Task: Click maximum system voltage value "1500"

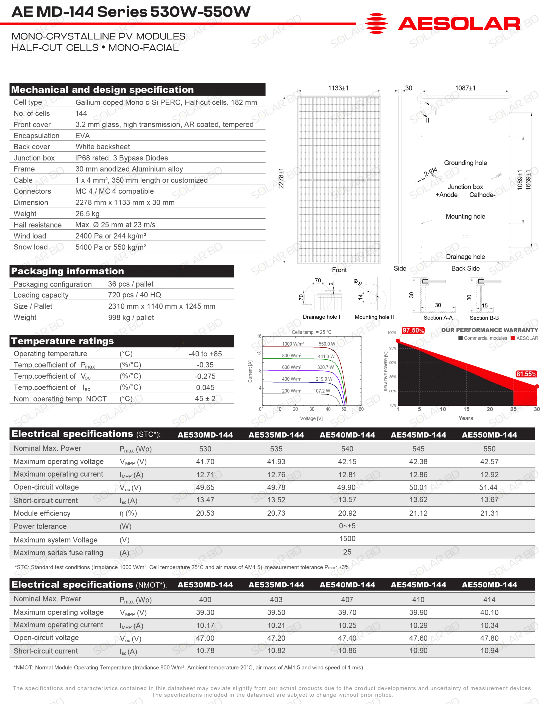Action: (x=347, y=539)
